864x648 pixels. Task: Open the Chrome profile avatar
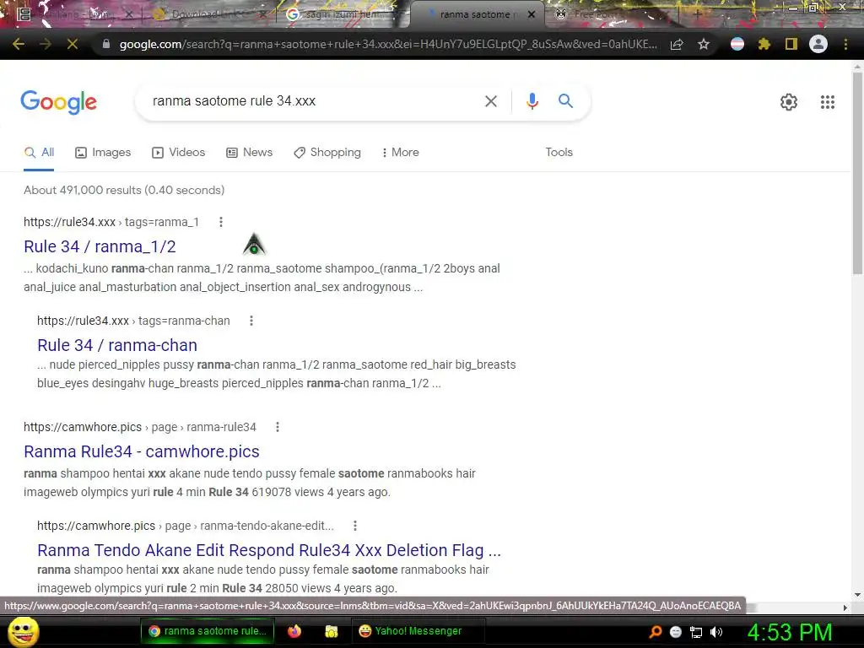(818, 44)
